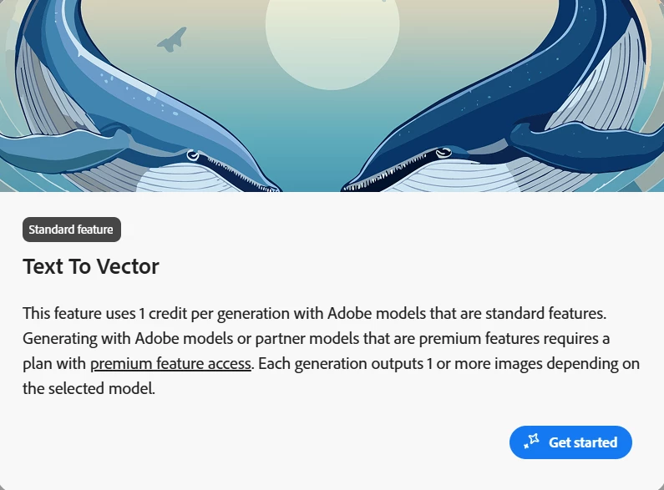Click the left whale's eye
Image resolution: width=664 pixels, height=490 pixels.
click(193, 155)
